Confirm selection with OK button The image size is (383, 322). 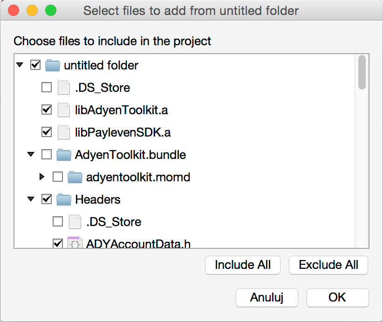(337, 298)
